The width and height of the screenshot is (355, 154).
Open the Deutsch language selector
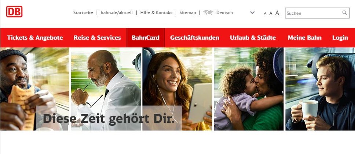(x=224, y=13)
